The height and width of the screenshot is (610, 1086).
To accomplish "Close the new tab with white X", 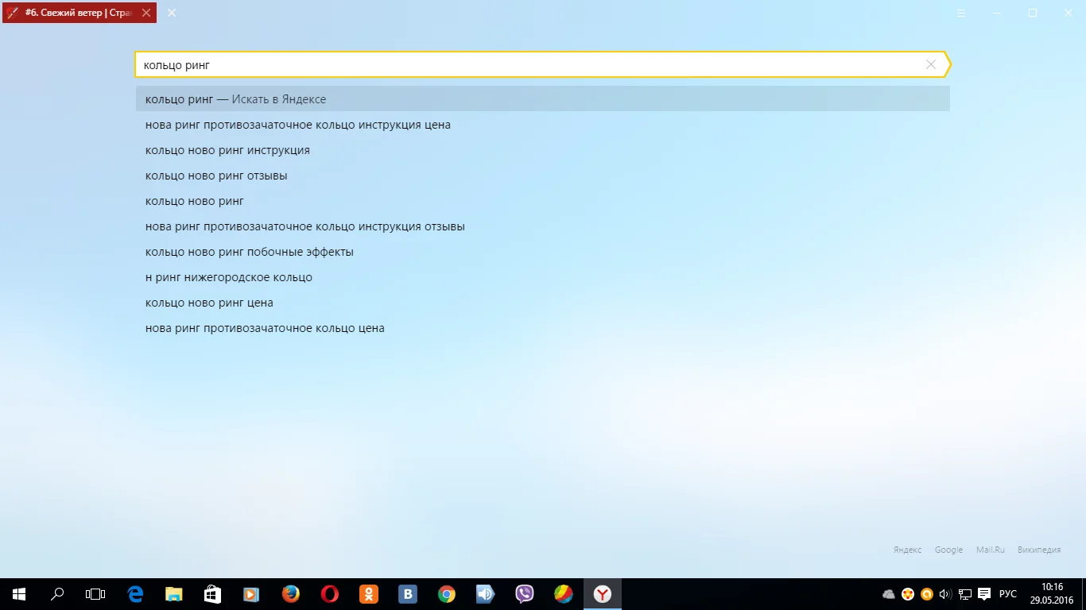I will [172, 13].
